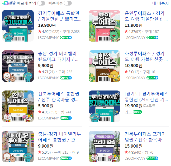Open the 베이밸리투어패스 통합권 product image
The image size is (171, 166).
click(18, 147)
